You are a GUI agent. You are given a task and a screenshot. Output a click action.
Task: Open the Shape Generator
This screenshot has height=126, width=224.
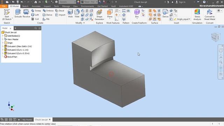tap(99, 15)
